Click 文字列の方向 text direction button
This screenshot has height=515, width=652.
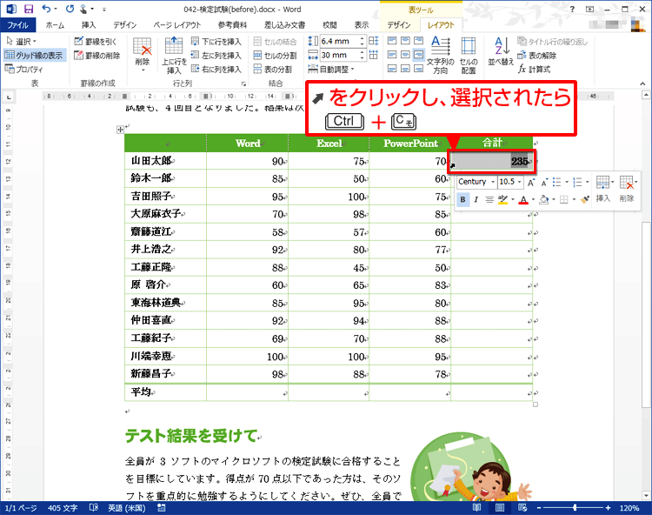tap(441, 56)
